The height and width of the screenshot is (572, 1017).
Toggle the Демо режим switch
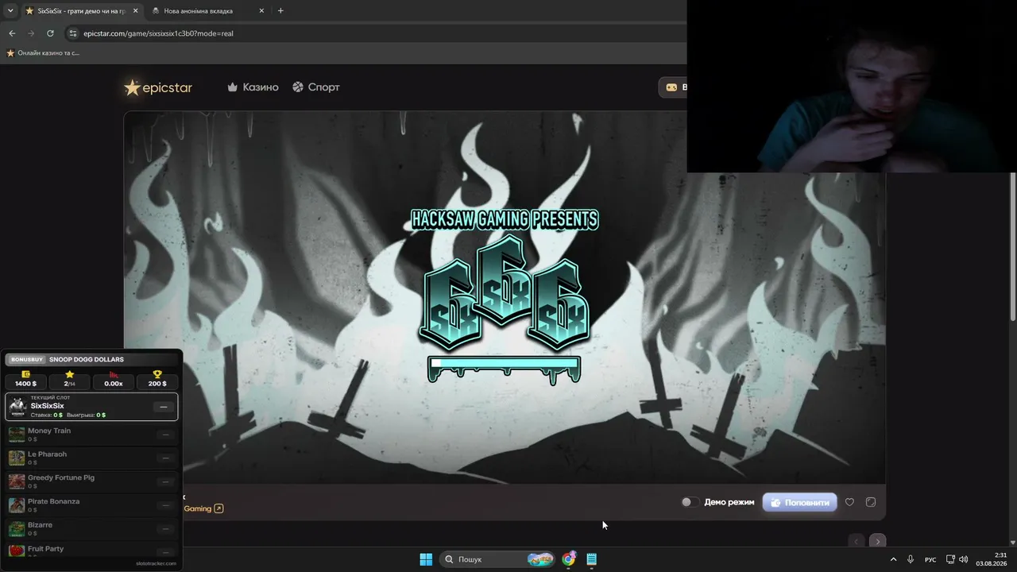click(x=690, y=502)
